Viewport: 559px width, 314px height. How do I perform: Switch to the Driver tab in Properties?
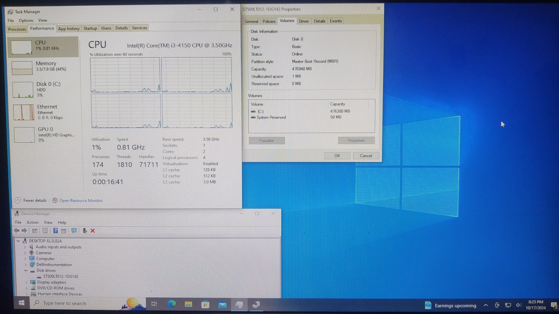304,21
